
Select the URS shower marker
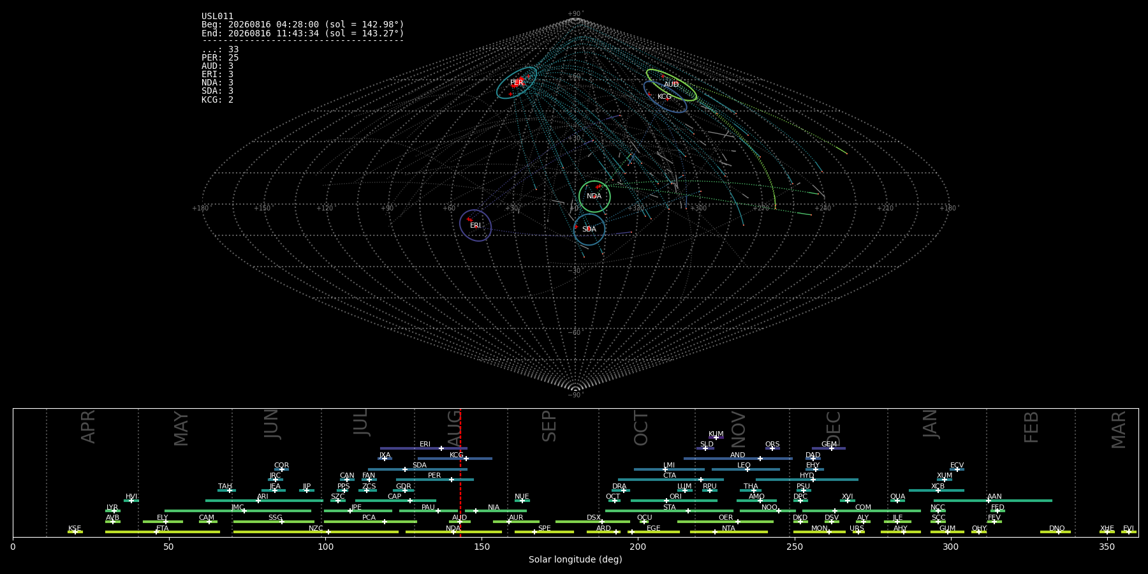pos(858,532)
